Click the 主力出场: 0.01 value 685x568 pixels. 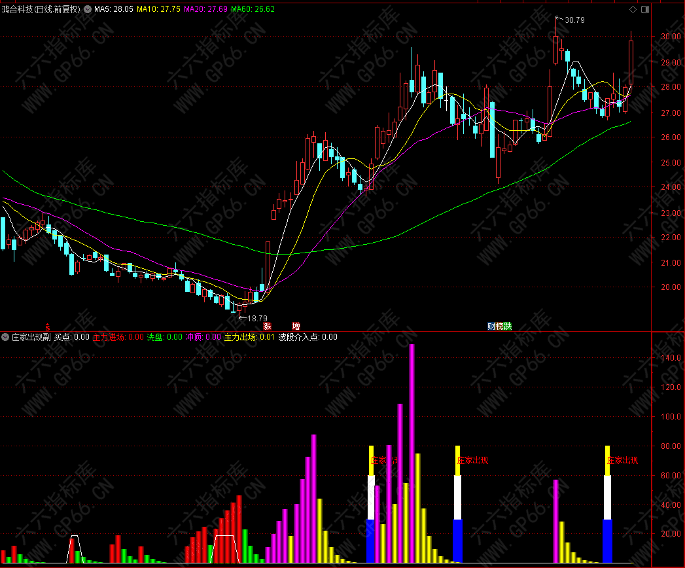click(x=249, y=337)
